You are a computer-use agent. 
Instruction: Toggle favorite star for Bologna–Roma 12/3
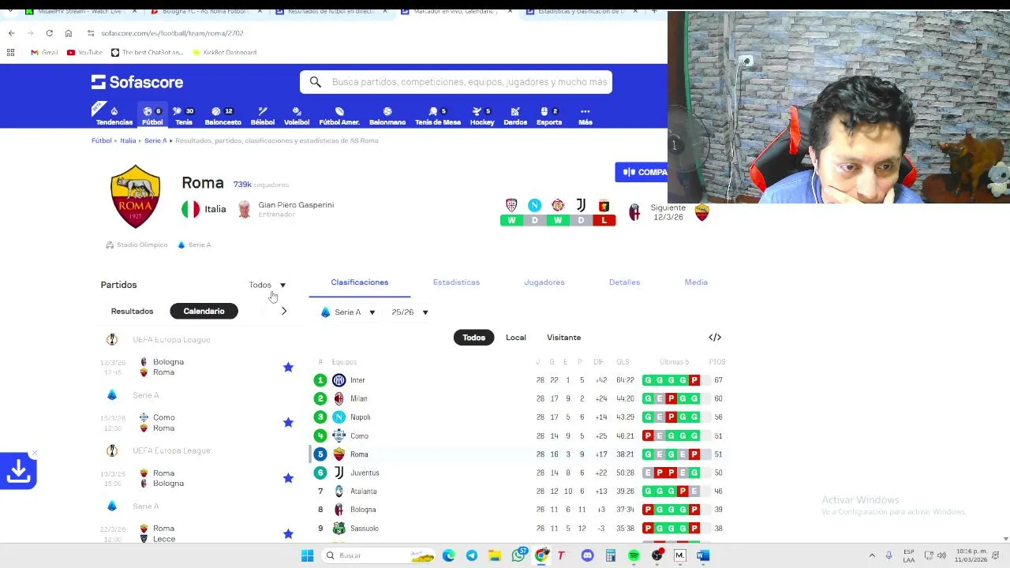(x=288, y=367)
